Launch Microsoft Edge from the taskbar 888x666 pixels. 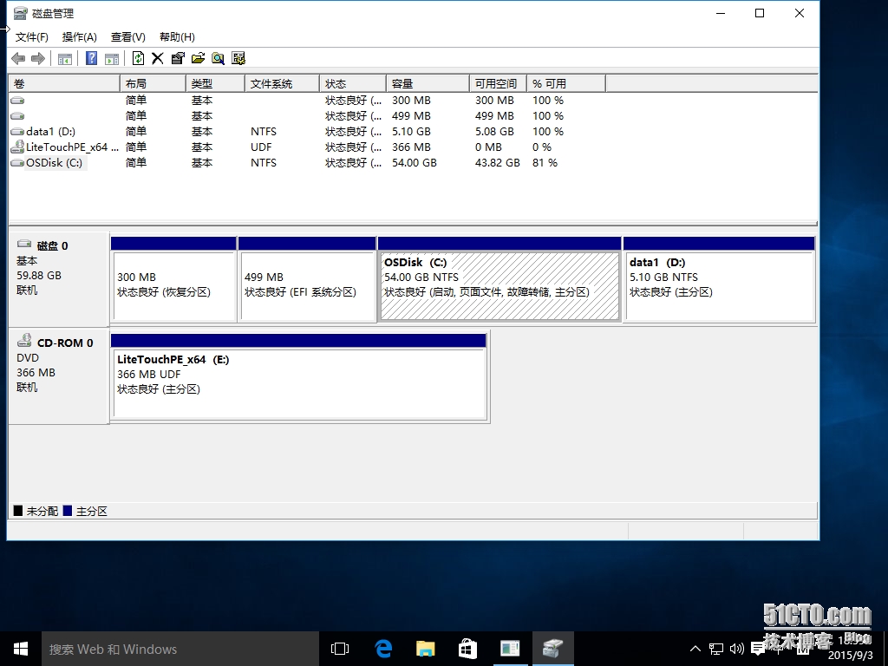[x=383, y=649]
